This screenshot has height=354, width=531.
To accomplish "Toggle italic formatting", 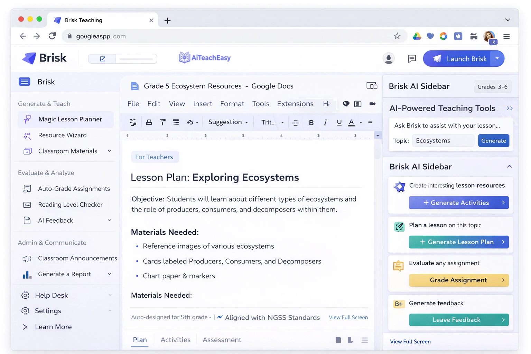I will coord(325,122).
